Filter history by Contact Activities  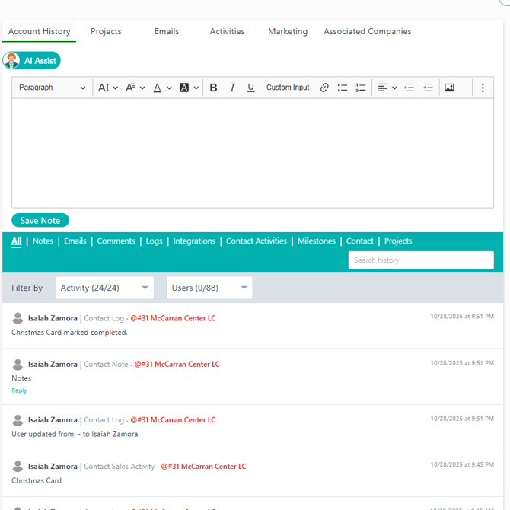pyautogui.click(x=257, y=241)
